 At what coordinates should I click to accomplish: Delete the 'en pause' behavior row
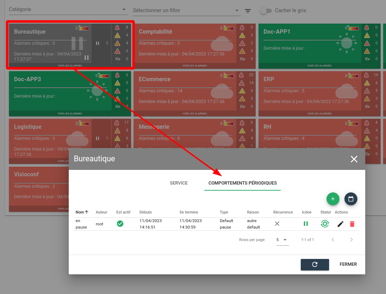pyautogui.click(x=352, y=224)
